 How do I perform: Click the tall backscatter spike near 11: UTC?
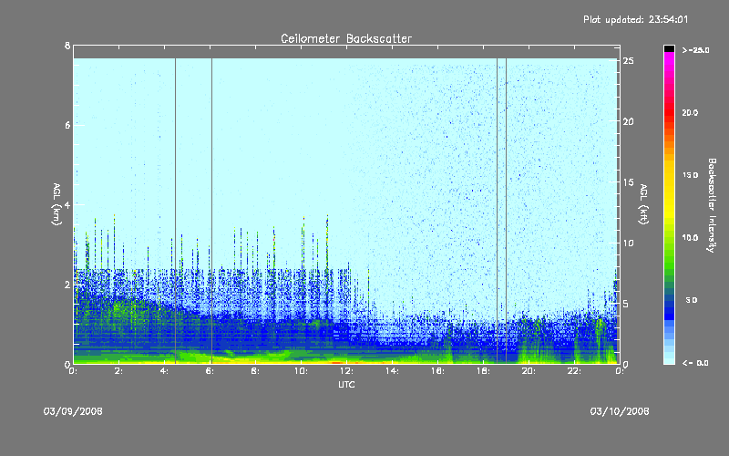pos(327,242)
